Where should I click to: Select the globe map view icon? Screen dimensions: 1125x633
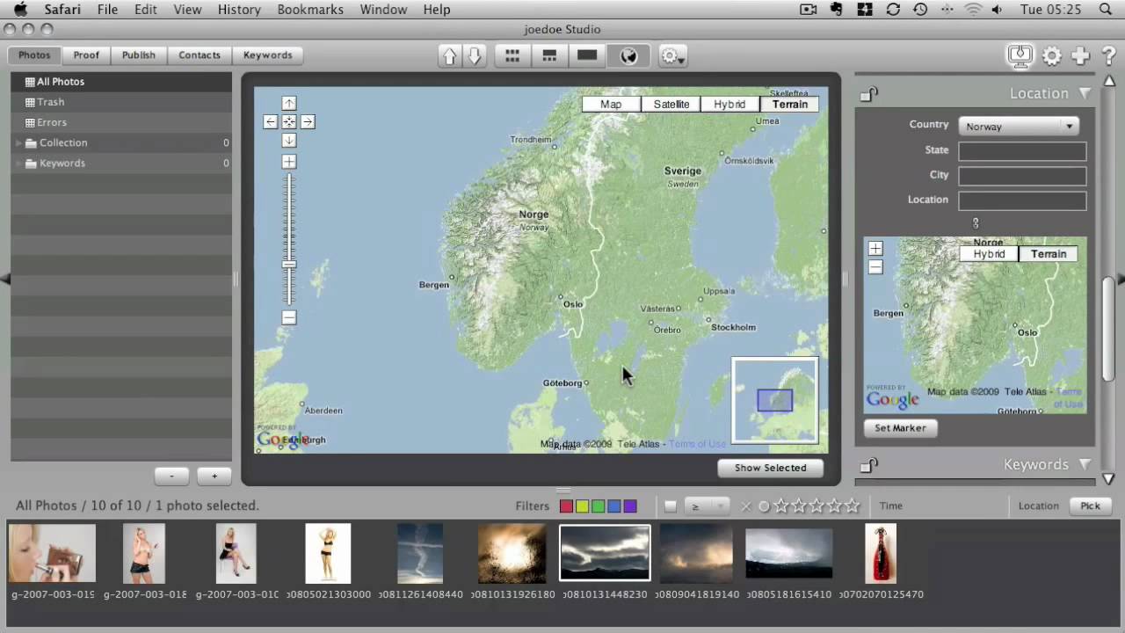(628, 56)
